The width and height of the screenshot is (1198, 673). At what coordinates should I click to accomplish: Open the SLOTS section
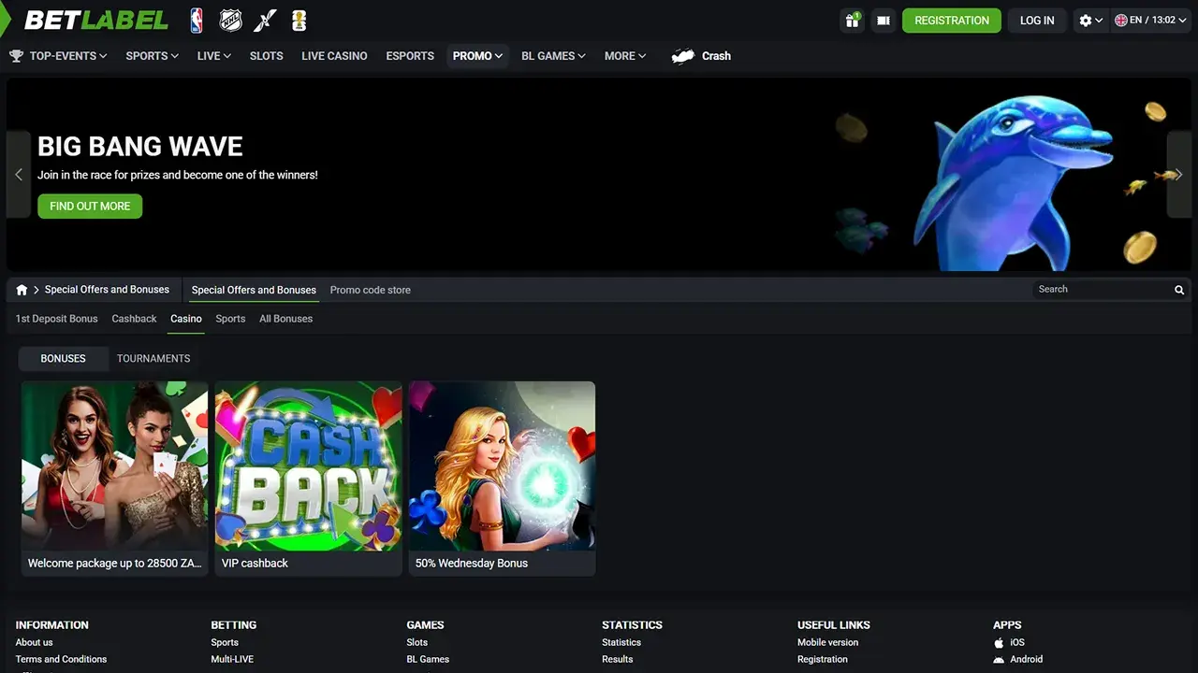pos(266,56)
